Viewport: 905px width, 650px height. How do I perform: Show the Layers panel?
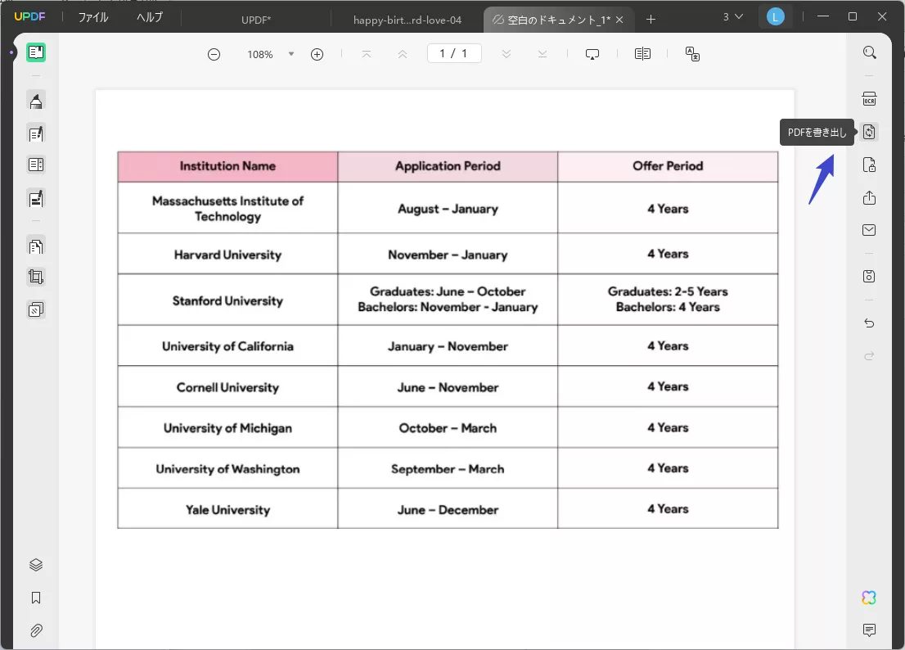[x=36, y=565]
